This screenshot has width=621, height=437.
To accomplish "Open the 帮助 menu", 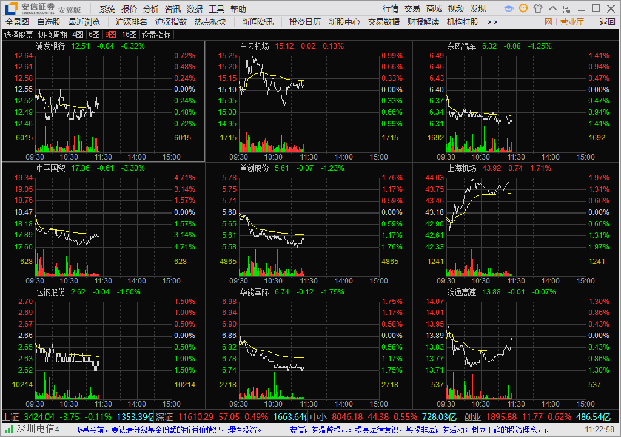I will click(238, 8).
